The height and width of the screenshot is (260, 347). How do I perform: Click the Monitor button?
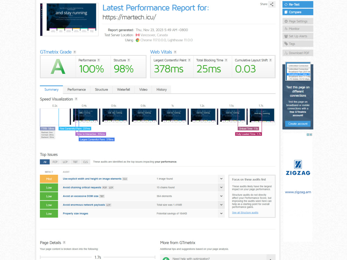coord(298,29)
